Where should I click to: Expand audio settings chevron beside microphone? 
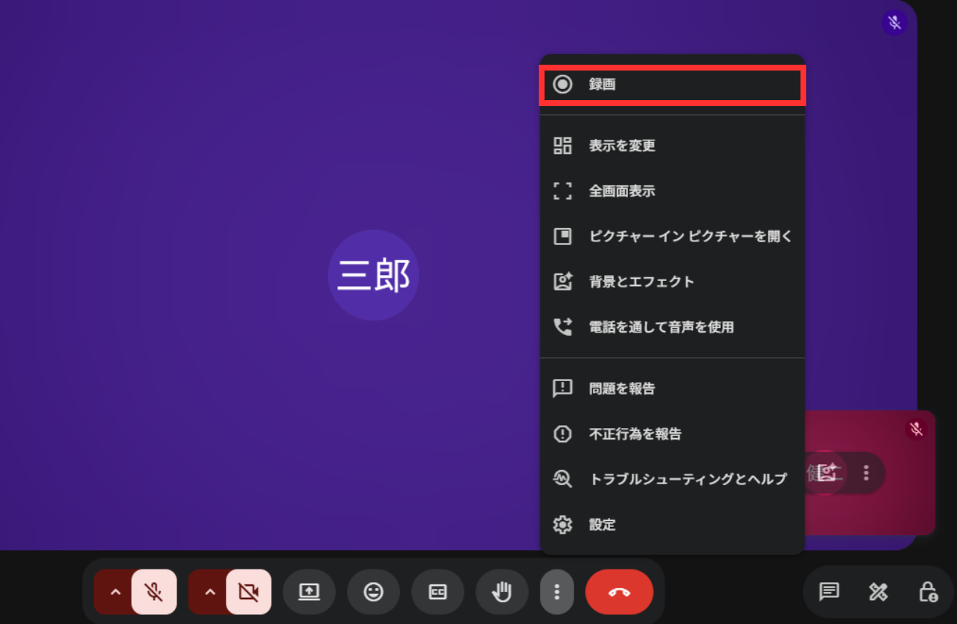point(115,592)
